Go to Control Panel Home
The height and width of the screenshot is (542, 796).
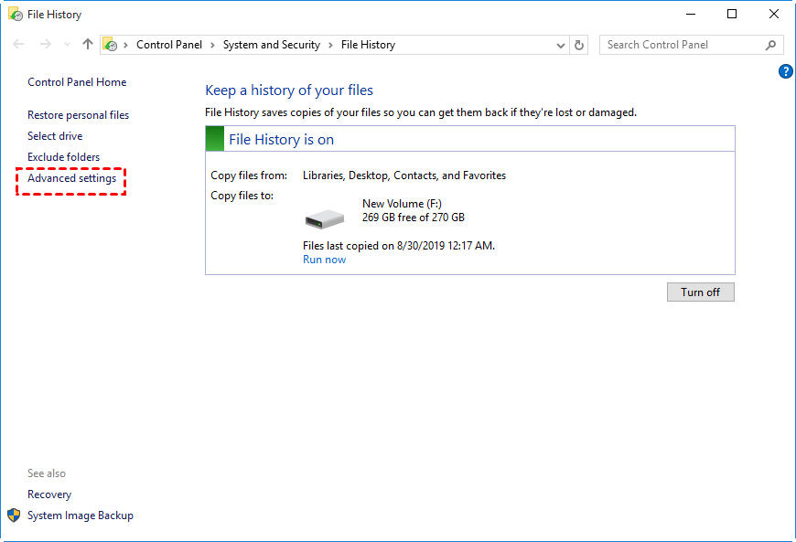tap(77, 82)
